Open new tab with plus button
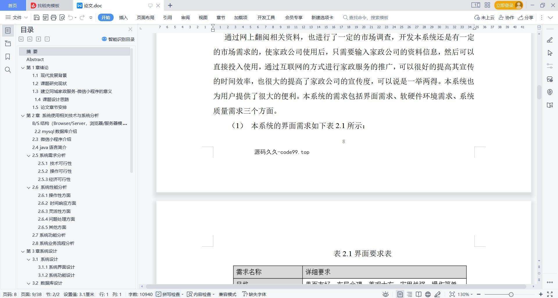 tap(170, 5)
